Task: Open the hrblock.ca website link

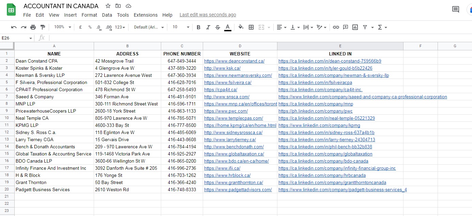Action: (227, 176)
